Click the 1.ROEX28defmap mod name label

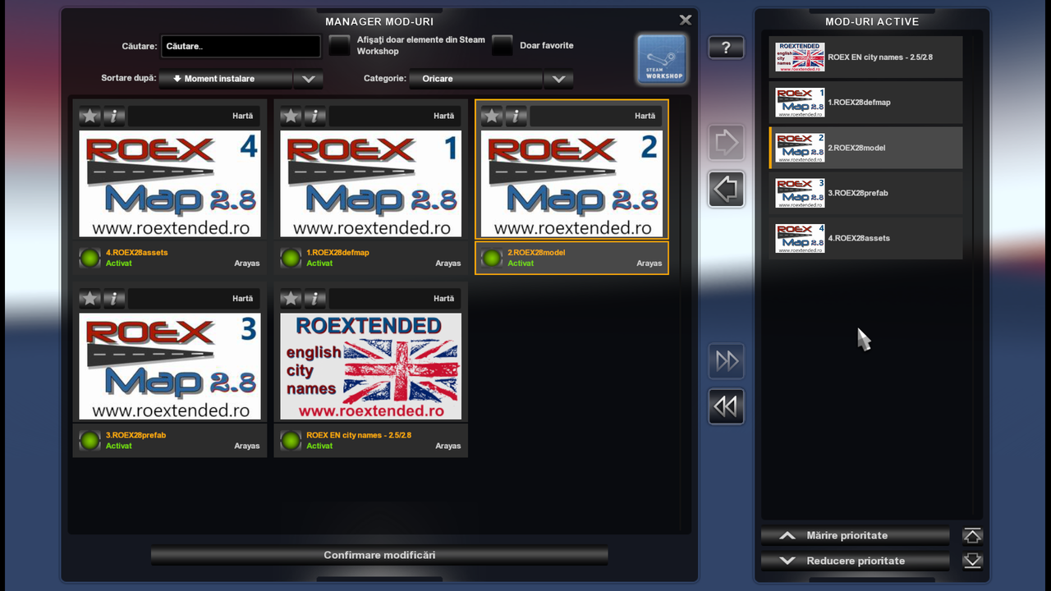point(337,253)
